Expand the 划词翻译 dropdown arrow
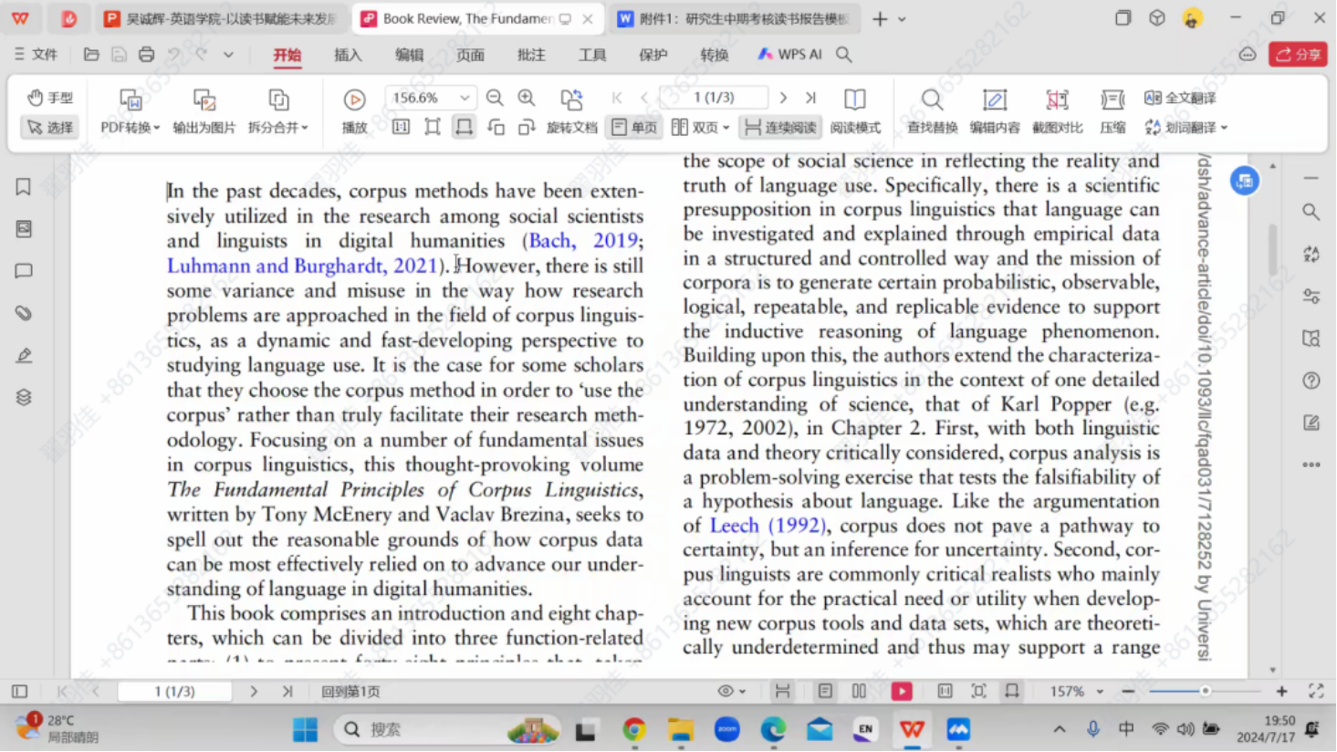This screenshot has width=1337, height=752. coord(1224,129)
